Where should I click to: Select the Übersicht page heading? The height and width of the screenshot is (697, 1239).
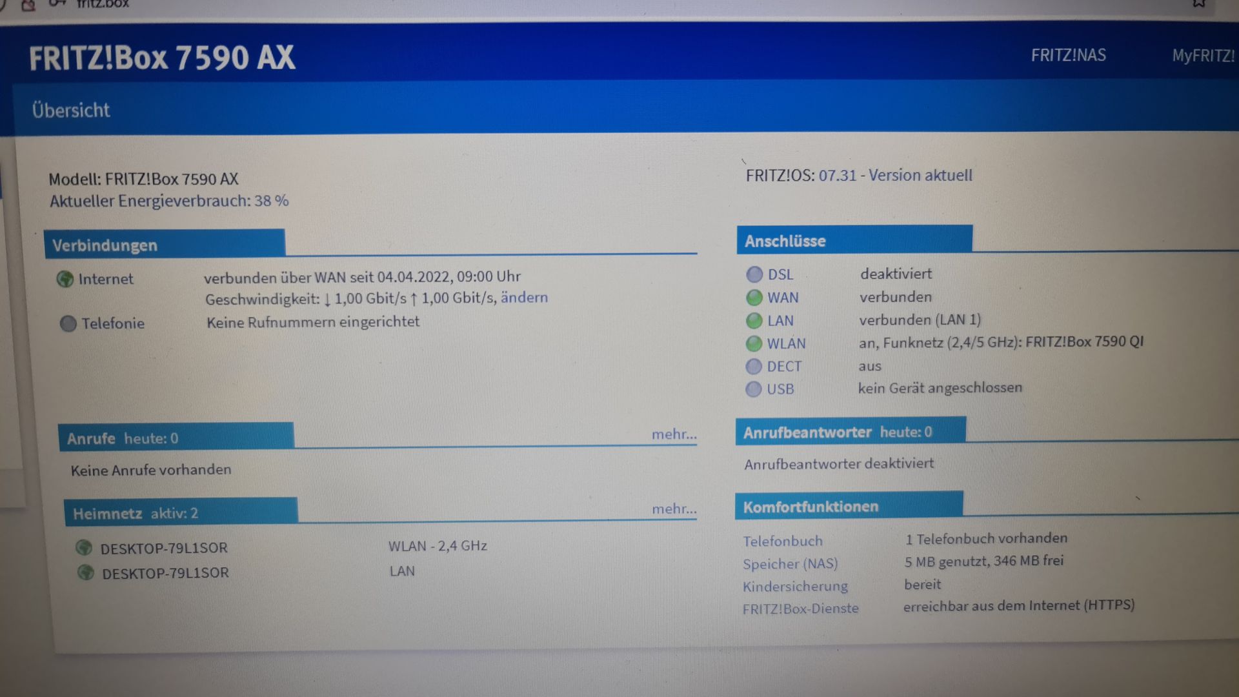71,110
